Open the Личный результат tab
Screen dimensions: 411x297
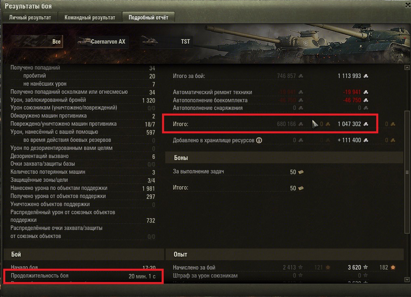[x=30, y=17]
